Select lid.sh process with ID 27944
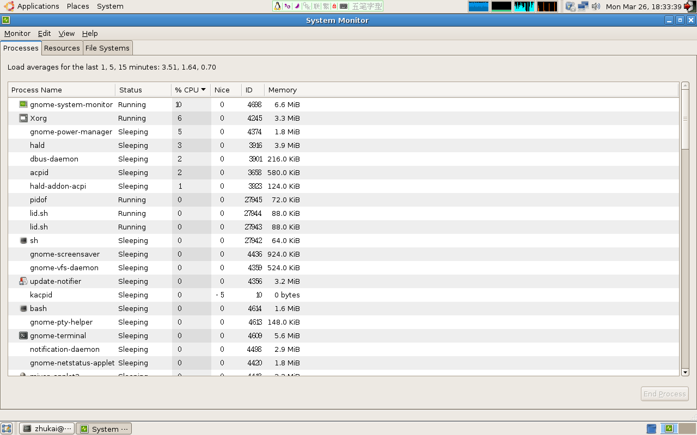 tap(344, 213)
